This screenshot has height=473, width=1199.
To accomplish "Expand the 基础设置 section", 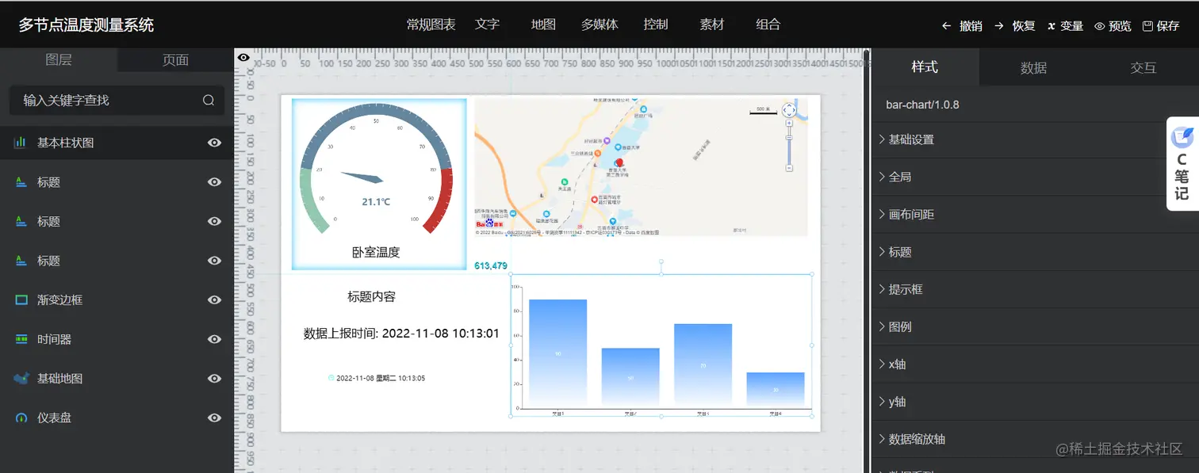I will 1035,139.
